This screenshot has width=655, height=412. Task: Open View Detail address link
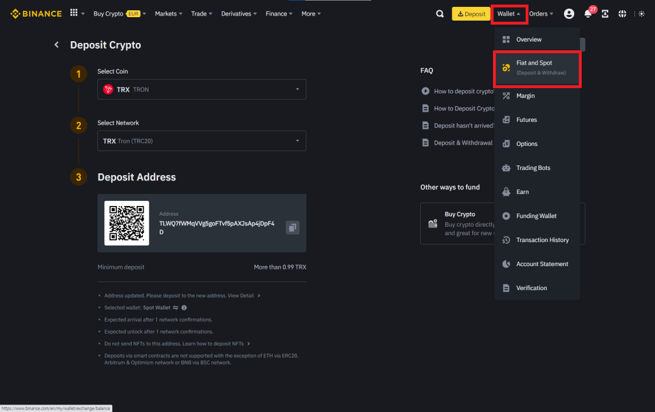coord(244,295)
